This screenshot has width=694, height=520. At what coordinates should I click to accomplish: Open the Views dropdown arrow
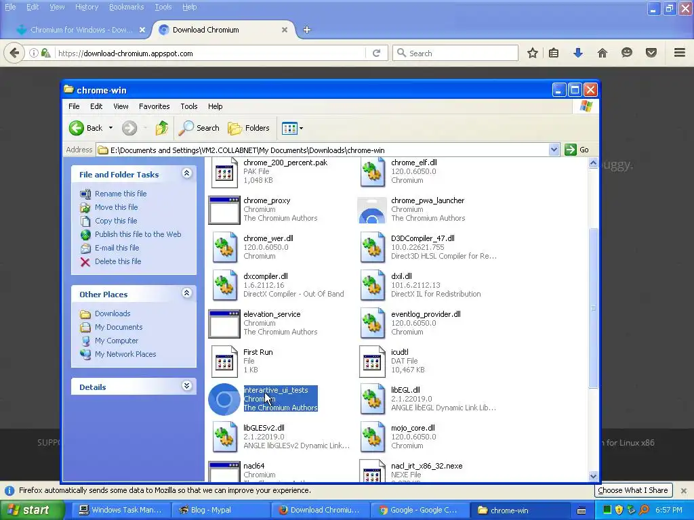tap(302, 128)
